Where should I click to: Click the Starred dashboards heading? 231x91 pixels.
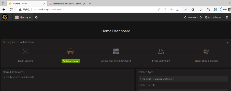pos(13,72)
